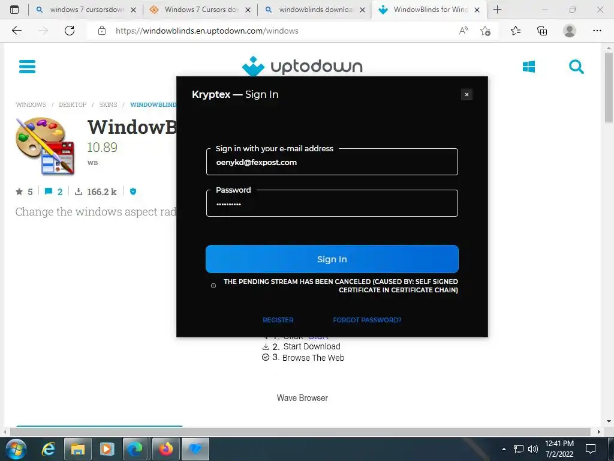Viewport: 614px width, 461px height.
Task: Open Collections in Edge
Action: point(542,31)
